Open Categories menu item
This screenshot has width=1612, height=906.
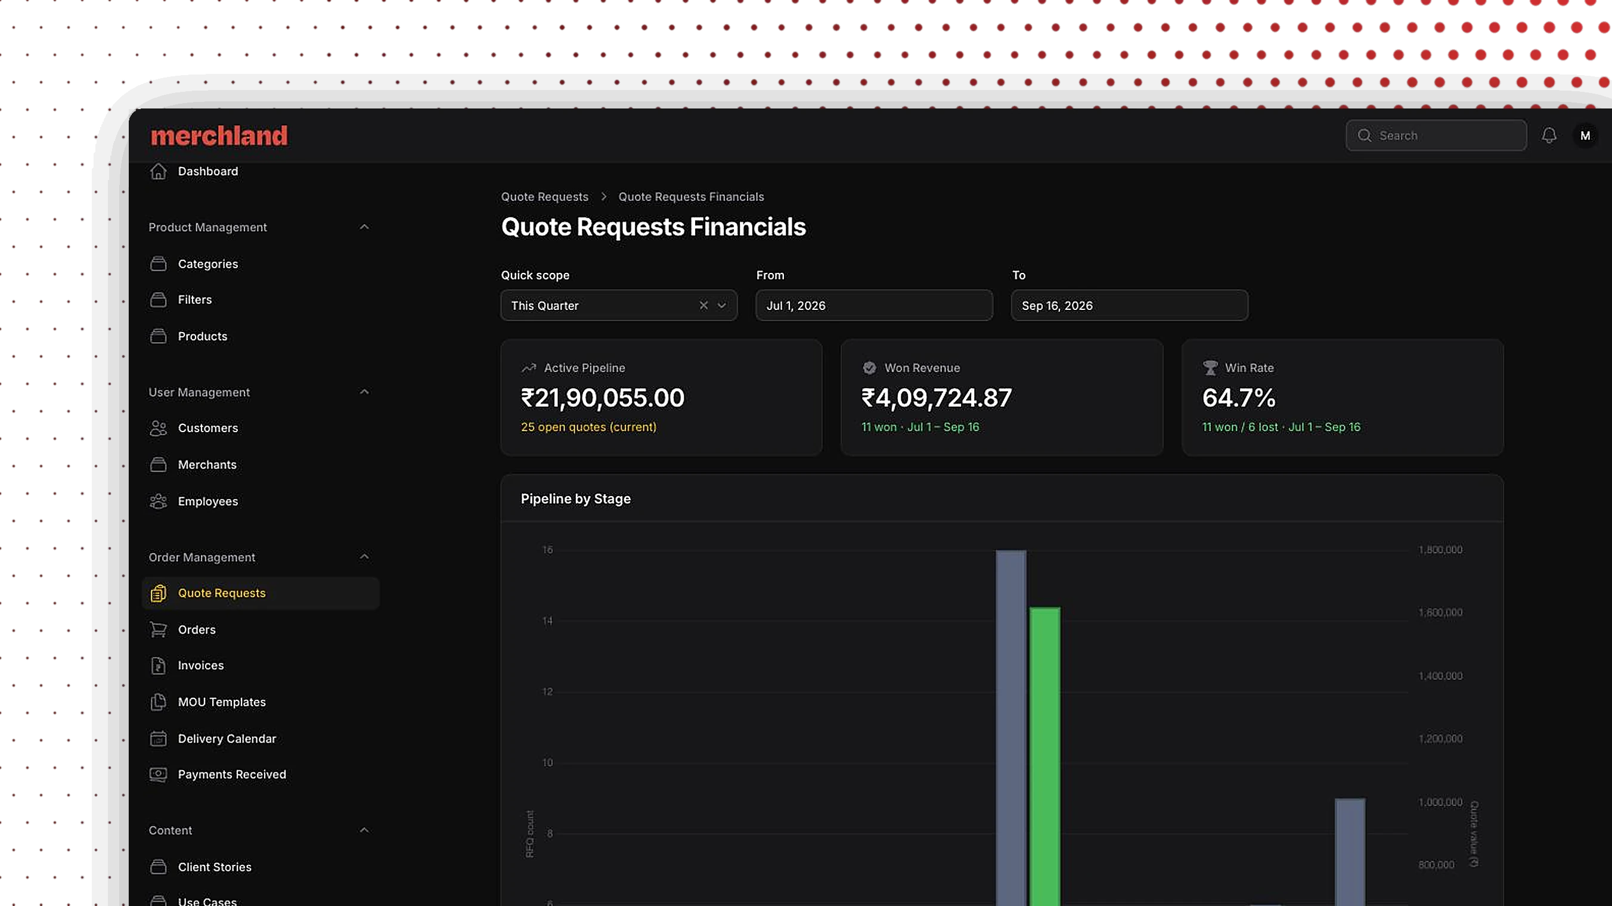coord(207,264)
